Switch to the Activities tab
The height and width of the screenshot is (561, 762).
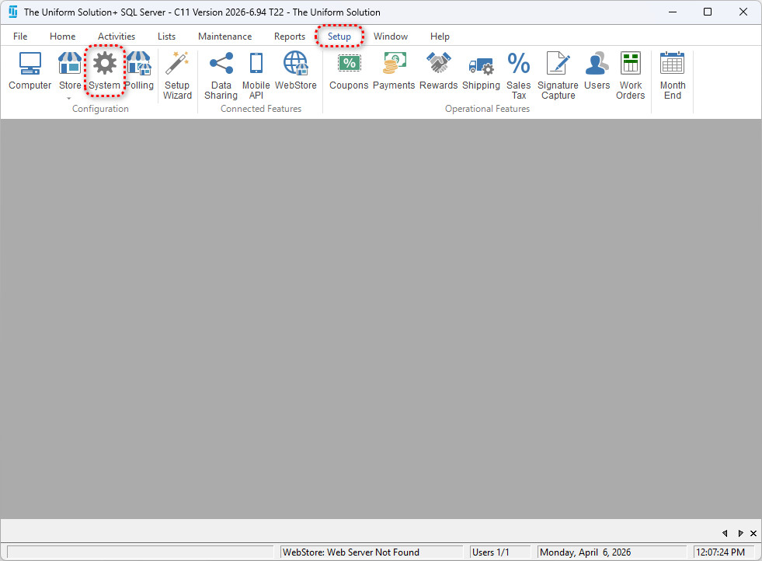[x=117, y=37]
